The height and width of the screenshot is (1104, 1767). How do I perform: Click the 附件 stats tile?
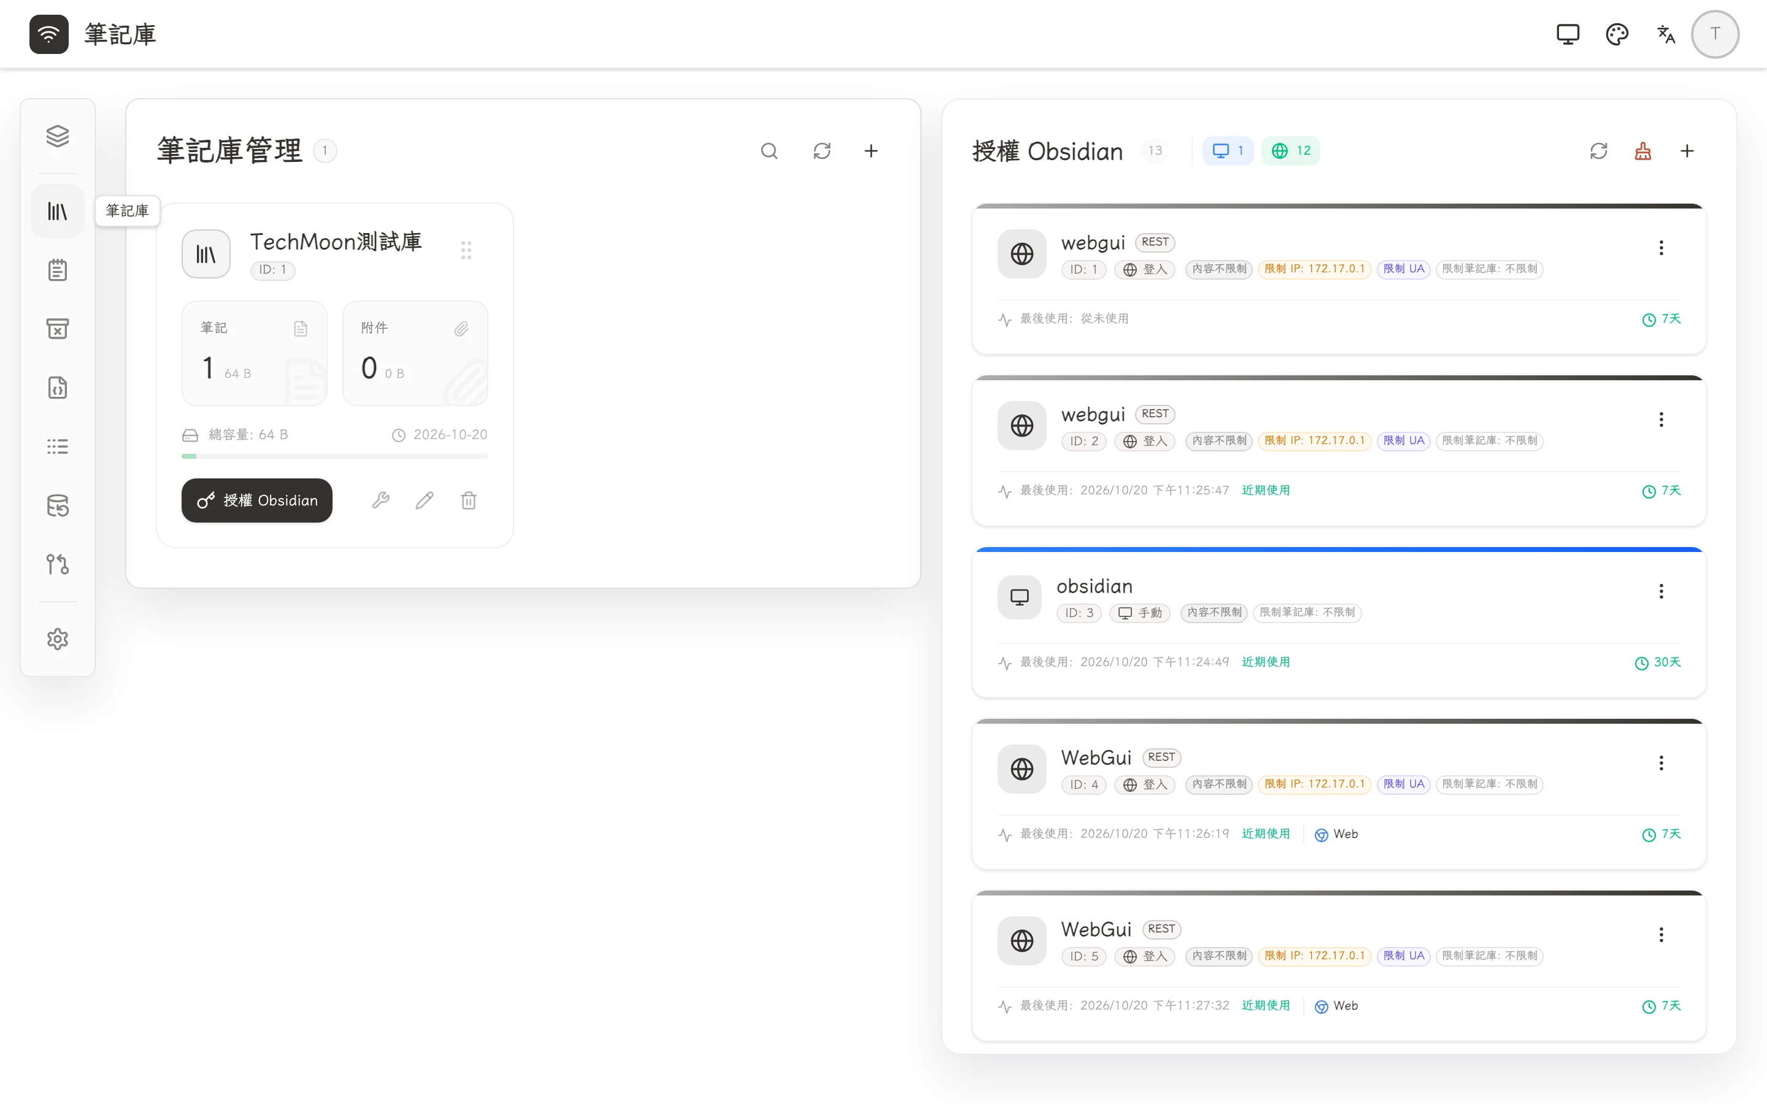tap(415, 353)
